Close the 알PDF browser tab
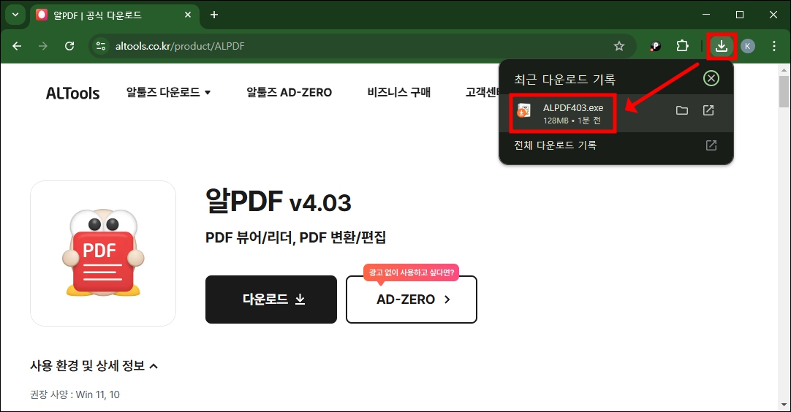Screen dimensions: 791x412 [x=188, y=15]
